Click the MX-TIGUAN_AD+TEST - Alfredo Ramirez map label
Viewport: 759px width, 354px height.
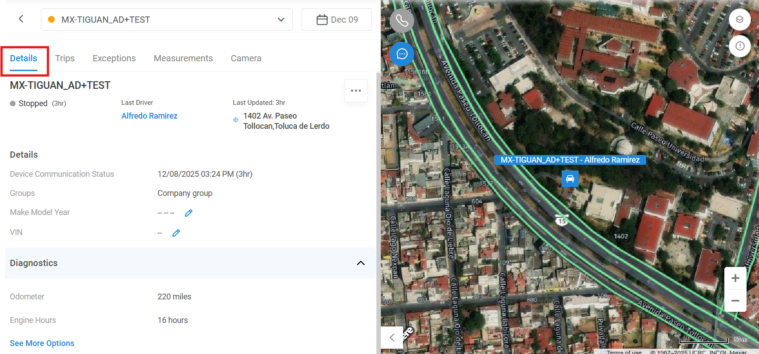[570, 160]
